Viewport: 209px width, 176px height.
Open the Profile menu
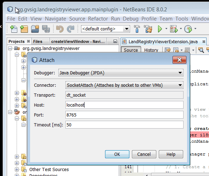tap(149, 19)
